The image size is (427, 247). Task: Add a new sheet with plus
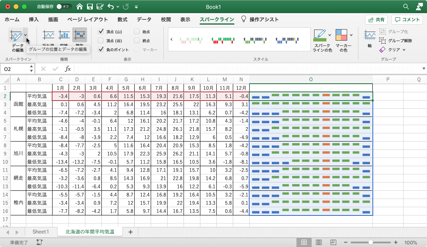131,232
